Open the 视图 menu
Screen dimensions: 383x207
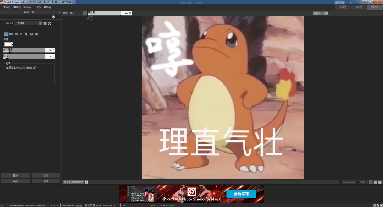pyautogui.click(x=27, y=7)
